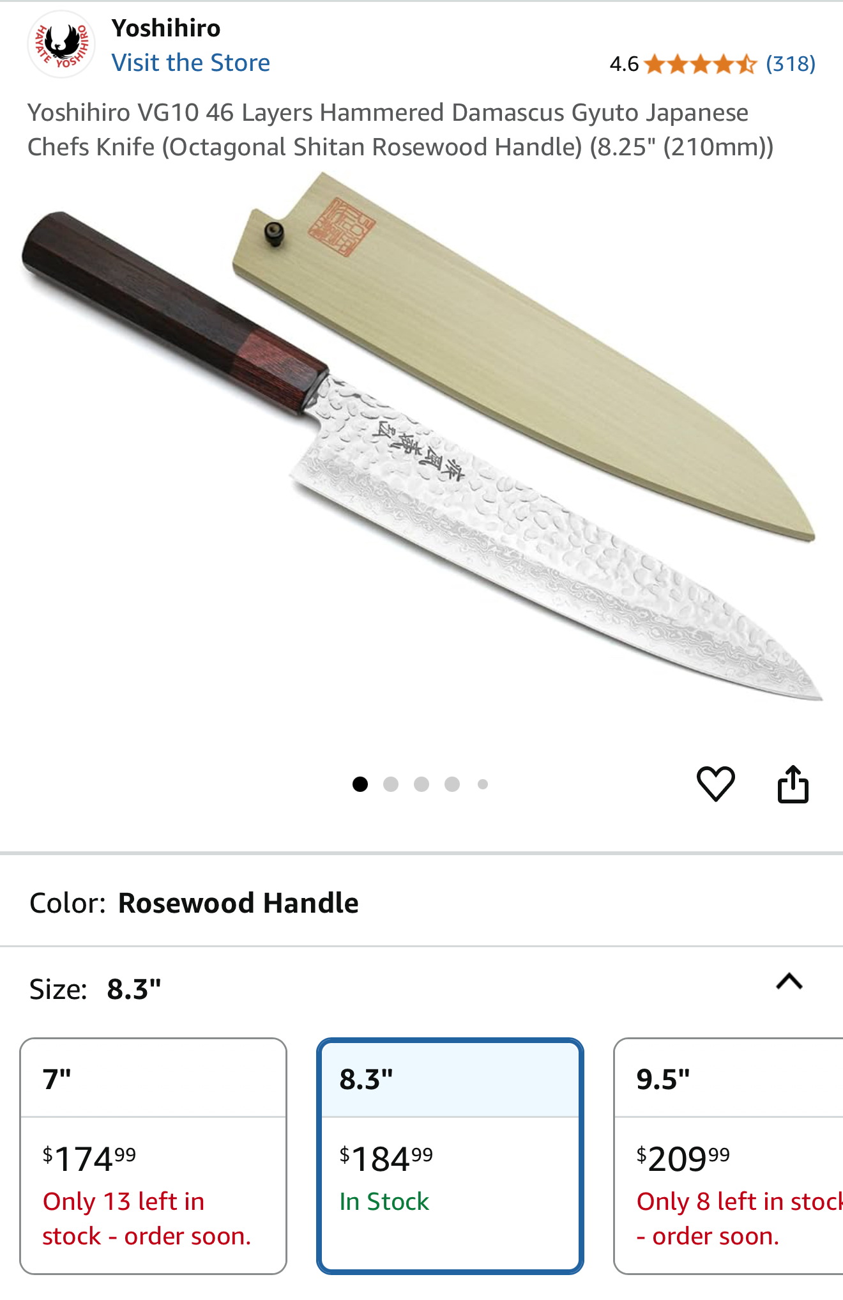Viewport: 843px width, 1300px height.
Task: Click the Color: Rosewood Handle row
Action: pos(421,902)
